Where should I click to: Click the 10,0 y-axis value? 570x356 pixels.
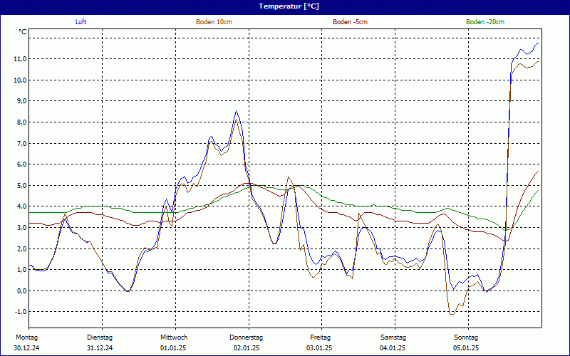click(x=21, y=80)
